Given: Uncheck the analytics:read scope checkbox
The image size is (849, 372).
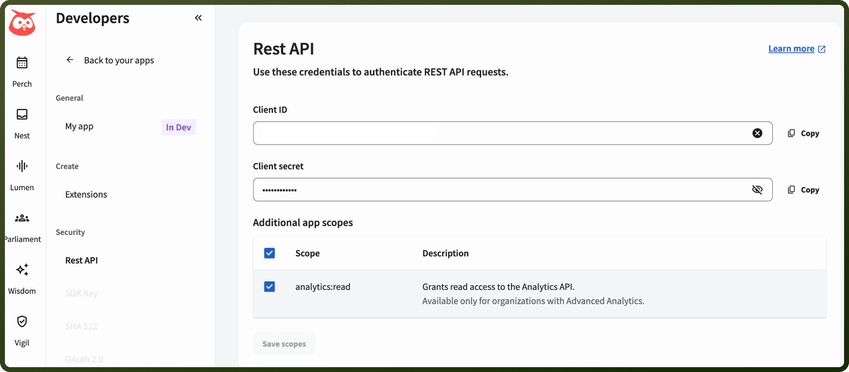Looking at the screenshot, I should 269,287.
